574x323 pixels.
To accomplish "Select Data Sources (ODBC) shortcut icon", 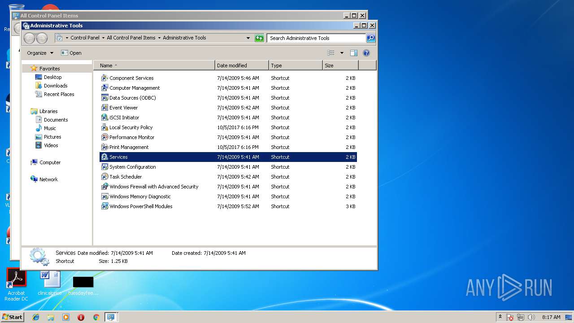I will 104,98.
